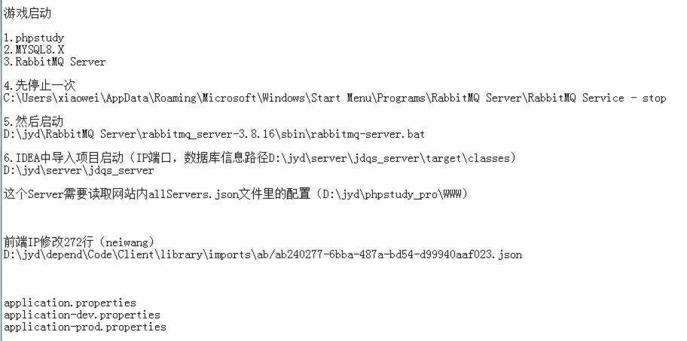Click the allServers.json configuration line
687x341 pixels.
[x=236, y=194]
